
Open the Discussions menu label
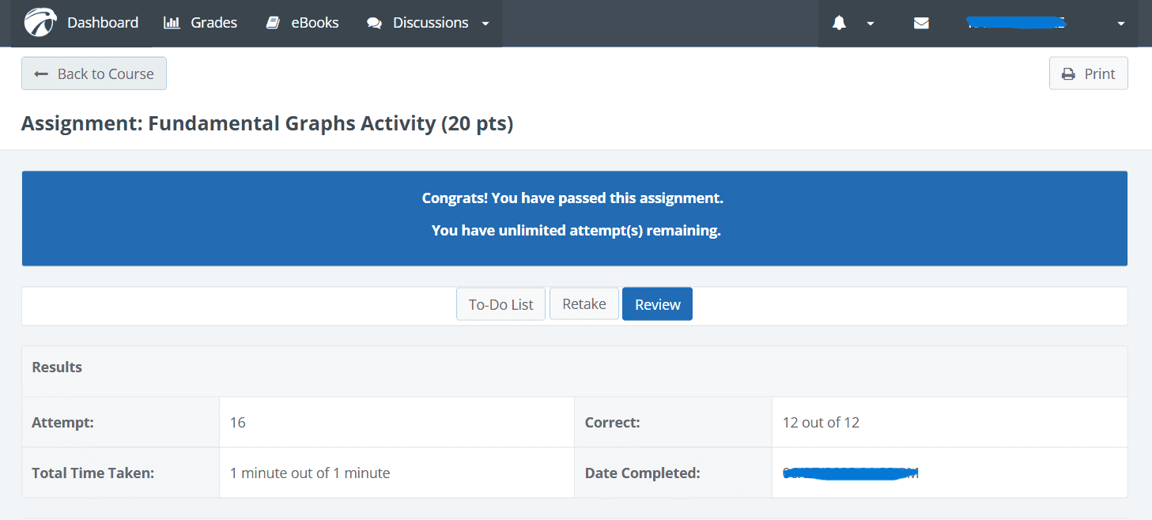click(x=430, y=23)
